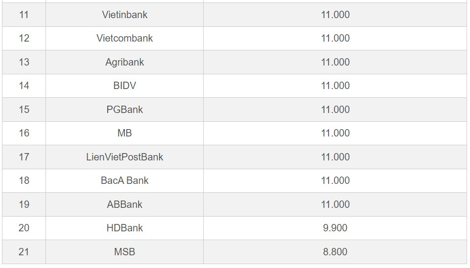This screenshot has height=268, width=470.
Task: Click the Vietinbank bank name cell
Action: tap(124, 15)
